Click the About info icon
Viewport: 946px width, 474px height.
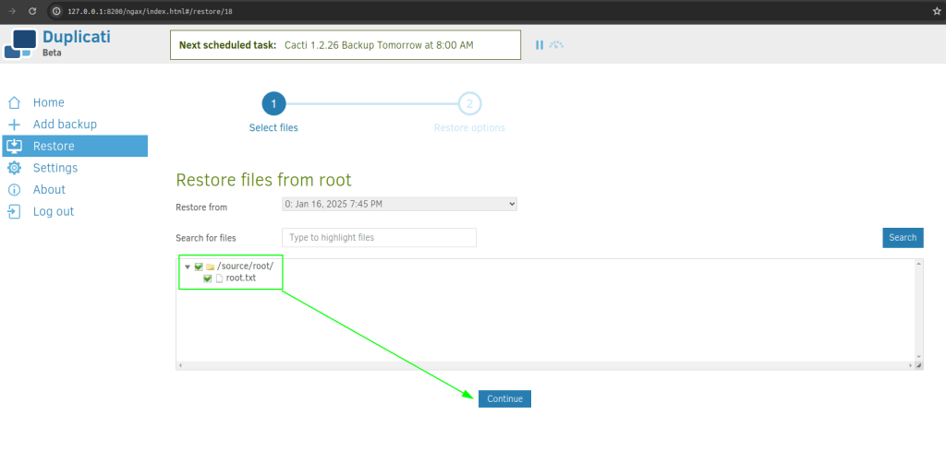tap(14, 189)
